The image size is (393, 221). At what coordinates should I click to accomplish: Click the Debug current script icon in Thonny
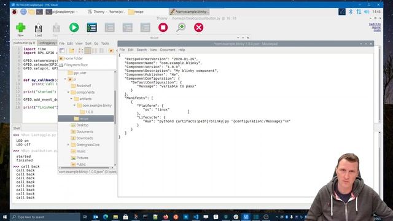coord(91,27)
